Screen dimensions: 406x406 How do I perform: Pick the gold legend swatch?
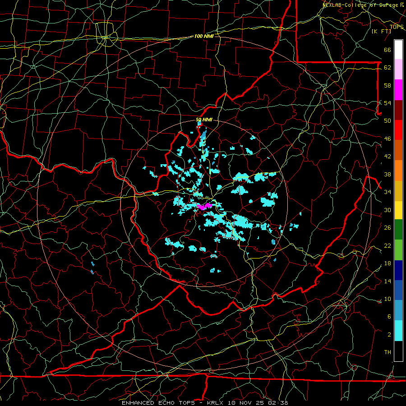pos(398,190)
